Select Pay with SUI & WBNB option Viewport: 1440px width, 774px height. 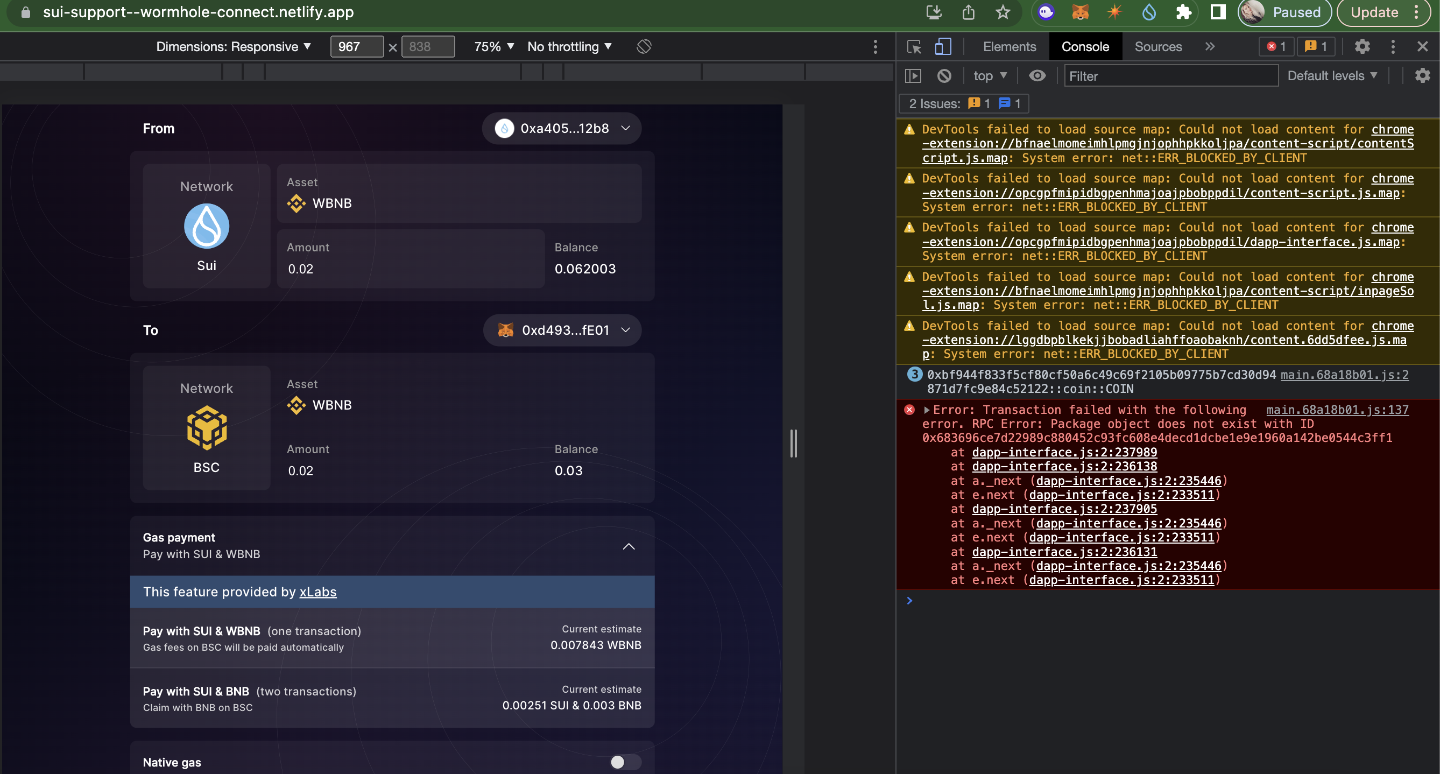(392, 637)
